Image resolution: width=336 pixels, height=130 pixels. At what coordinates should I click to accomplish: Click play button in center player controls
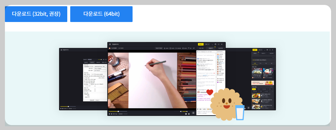[110, 114]
